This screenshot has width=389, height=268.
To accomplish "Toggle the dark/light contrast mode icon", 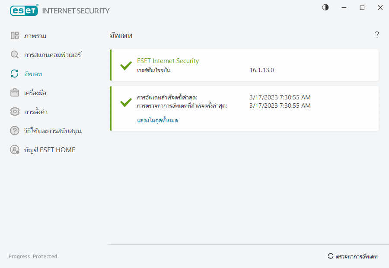I will [325, 7].
